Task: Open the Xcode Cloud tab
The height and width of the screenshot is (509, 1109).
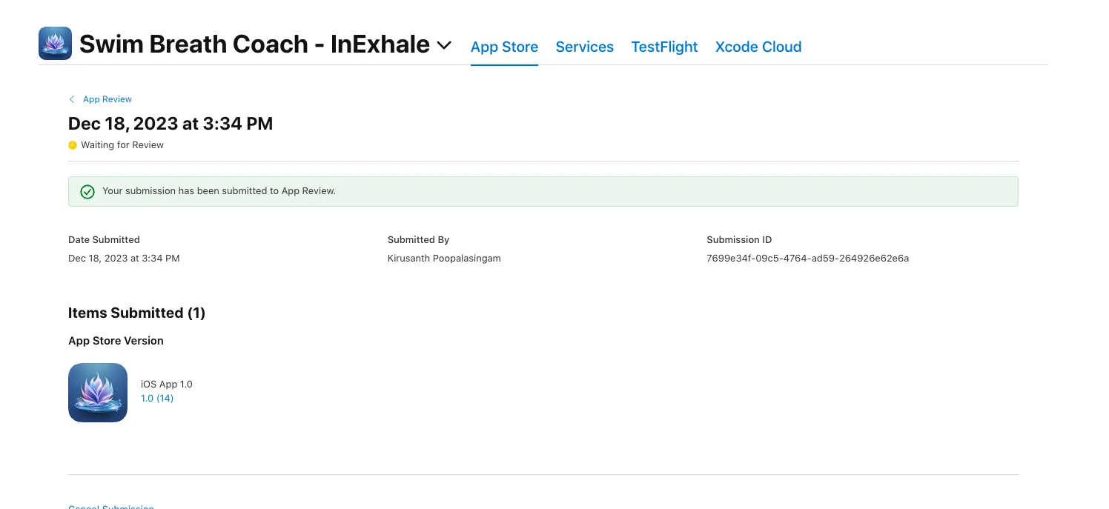Action: (x=758, y=47)
